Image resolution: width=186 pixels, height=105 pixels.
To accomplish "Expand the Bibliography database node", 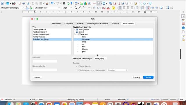I will 74,29.
